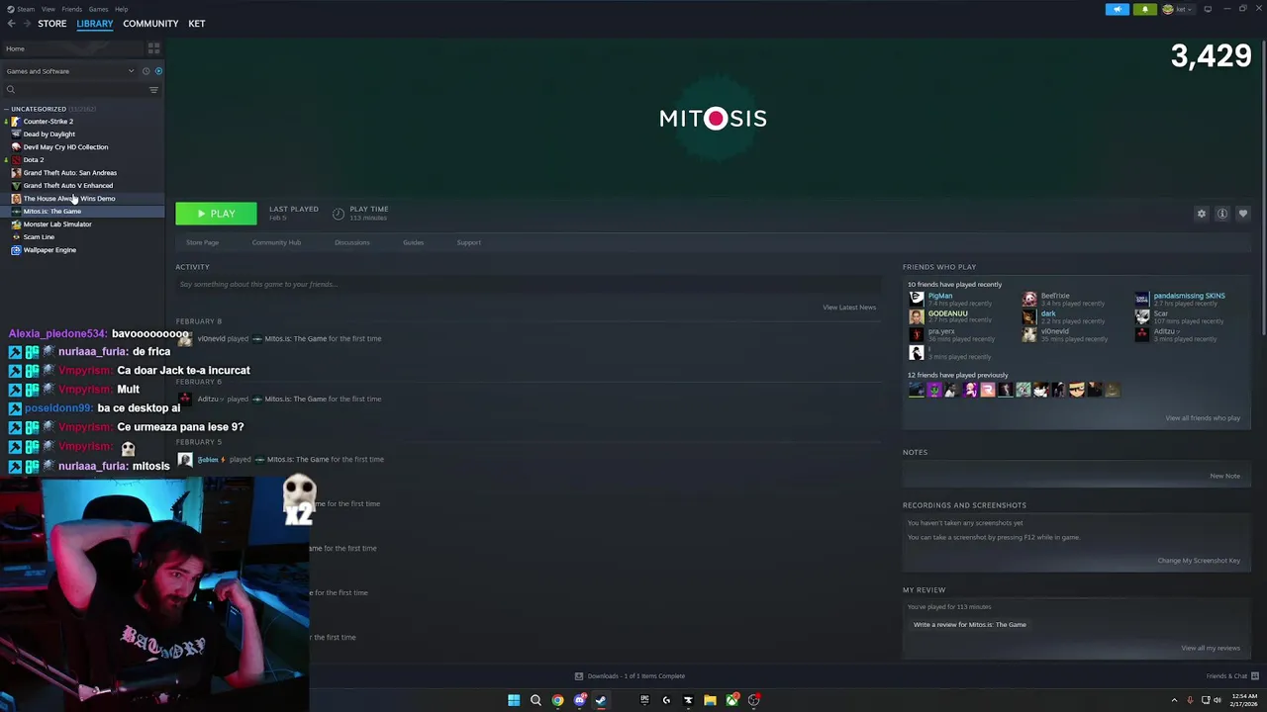1267x712 pixels.
Task: Open Discord from the taskbar
Action: click(x=579, y=700)
